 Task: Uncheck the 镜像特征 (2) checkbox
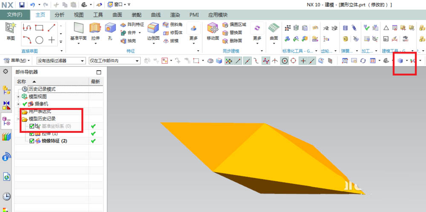point(32,141)
